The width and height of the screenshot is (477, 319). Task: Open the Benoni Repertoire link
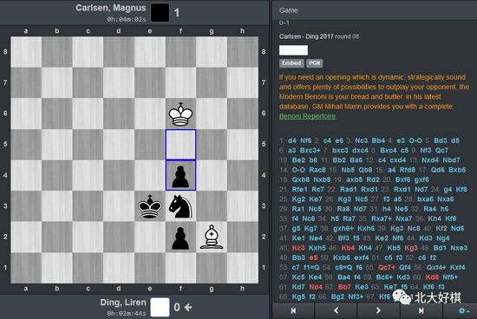tap(308, 116)
